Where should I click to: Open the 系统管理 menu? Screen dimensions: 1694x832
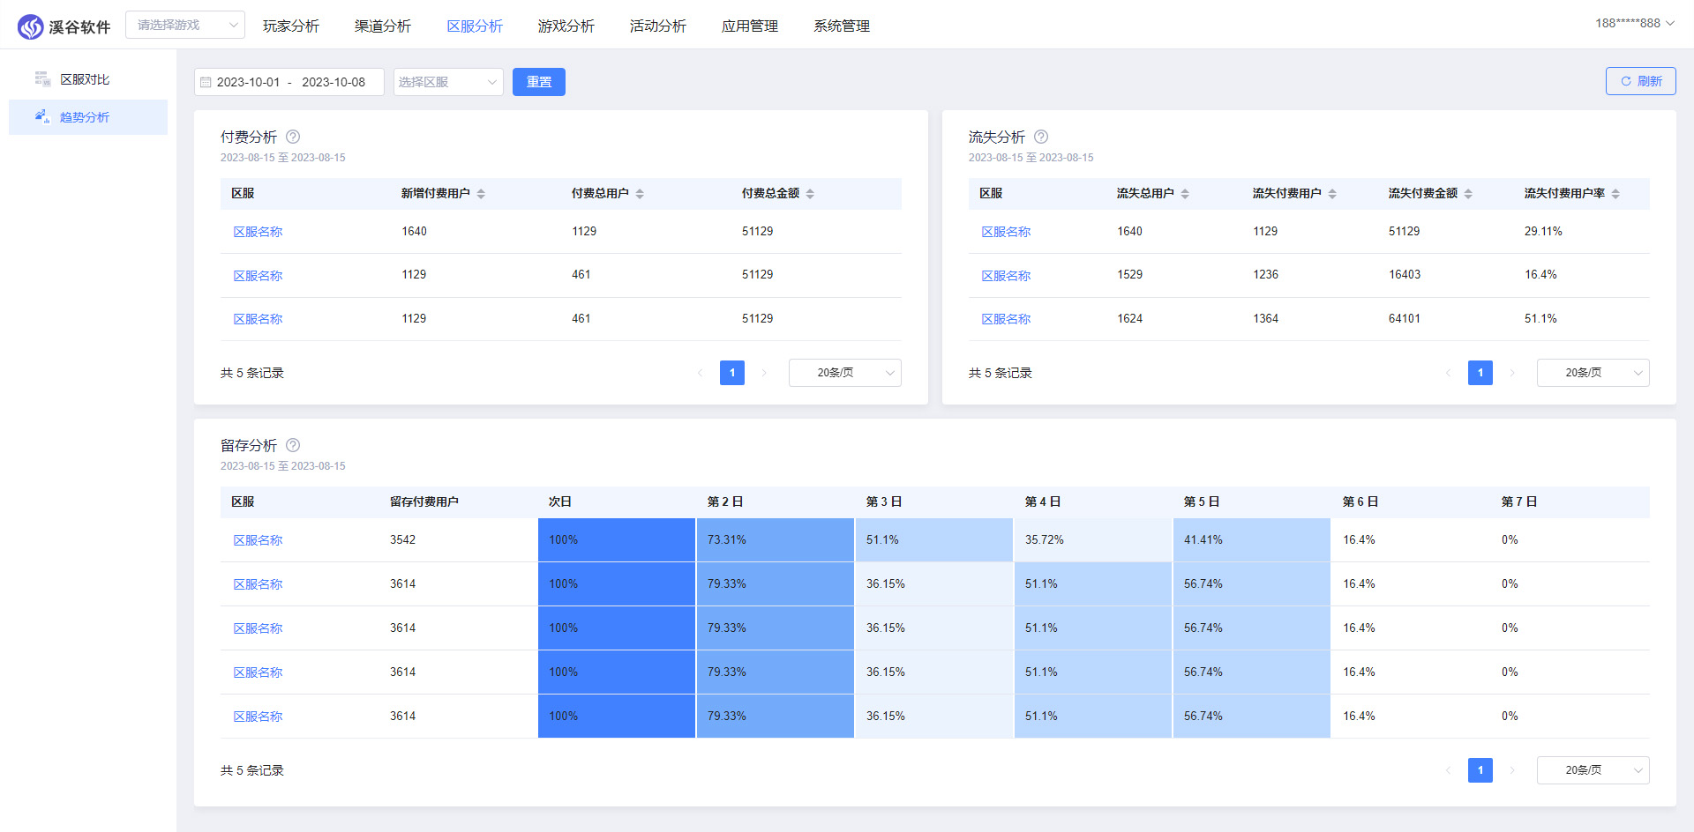coord(842,26)
